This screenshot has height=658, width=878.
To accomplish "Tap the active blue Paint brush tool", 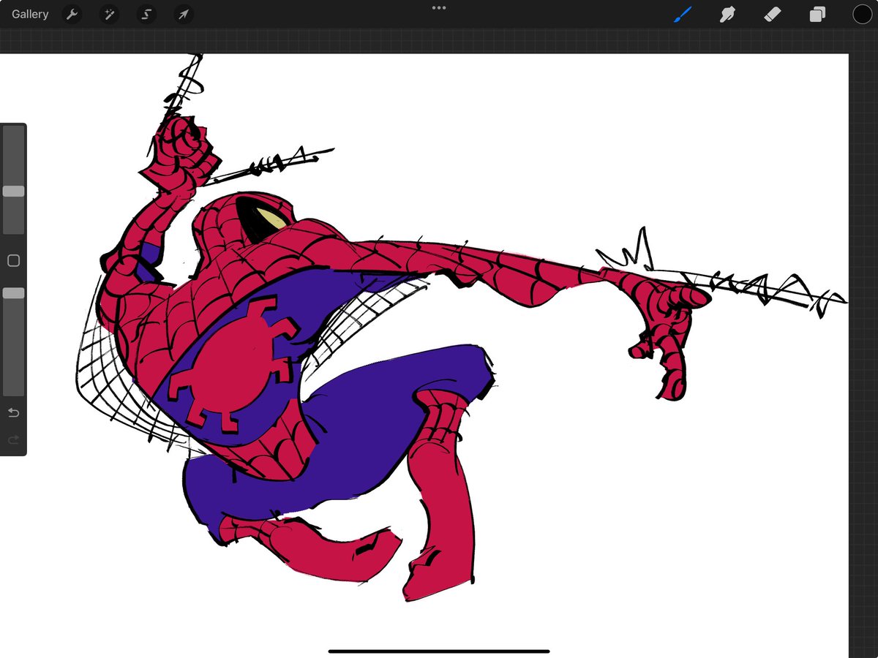I will [683, 14].
